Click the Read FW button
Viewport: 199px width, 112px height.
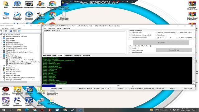174,50
